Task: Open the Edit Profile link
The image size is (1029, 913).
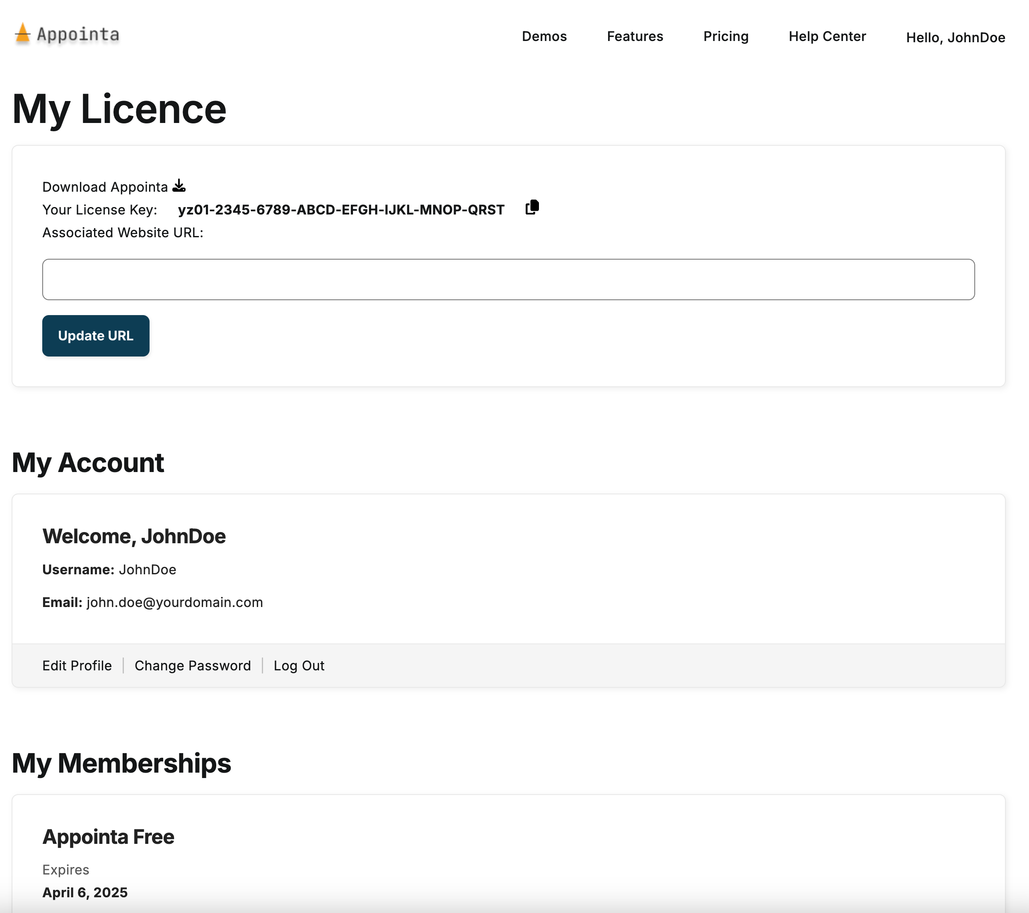Action: click(77, 665)
